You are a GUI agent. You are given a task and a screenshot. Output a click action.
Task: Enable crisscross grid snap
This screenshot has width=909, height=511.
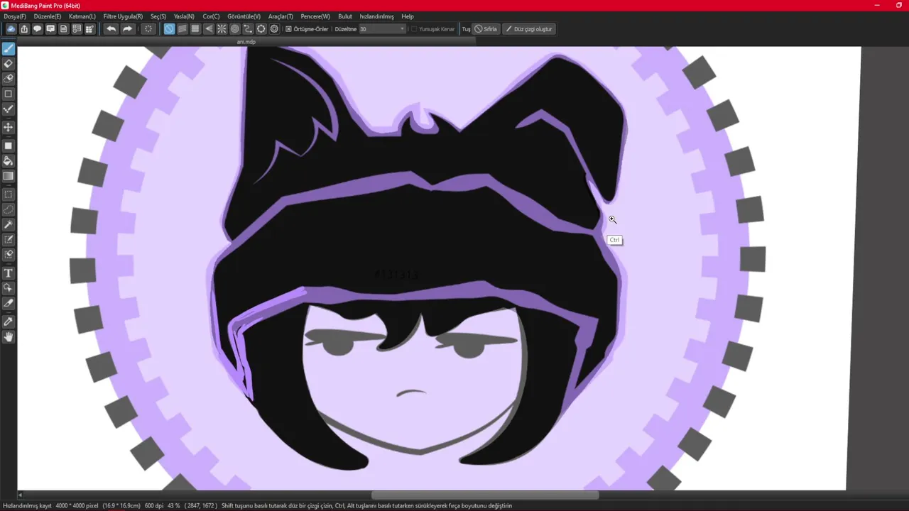pyautogui.click(x=195, y=29)
